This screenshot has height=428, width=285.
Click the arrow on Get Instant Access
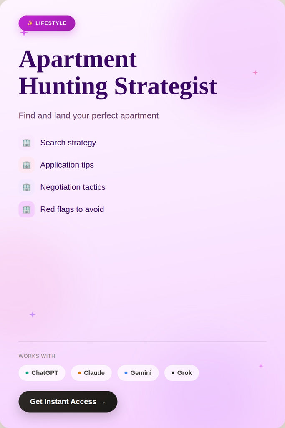(103, 402)
